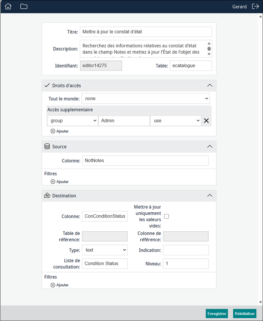Image resolution: width=263 pixels, height=321 pixels.
Task: Toggle update only empty values checkbox
Action: [166, 216]
